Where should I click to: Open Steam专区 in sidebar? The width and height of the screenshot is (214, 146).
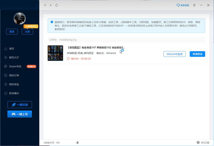click(15, 66)
